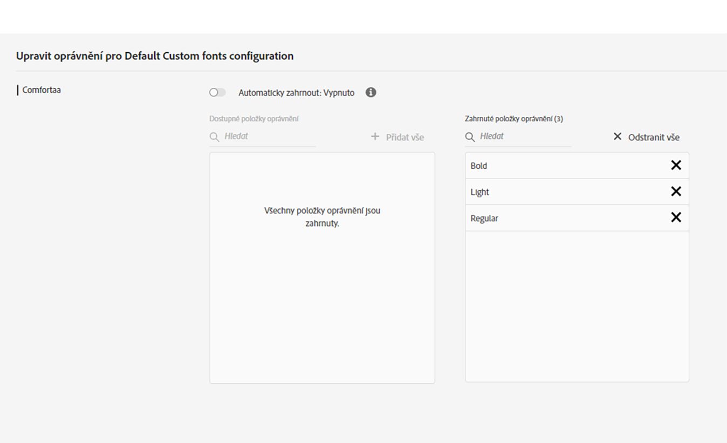Remove the Regular permission item
Image resolution: width=727 pixels, height=443 pixels.
click(676, 217)
